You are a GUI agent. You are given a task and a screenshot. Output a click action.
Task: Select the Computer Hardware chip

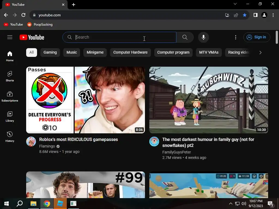tap(131, 53)
